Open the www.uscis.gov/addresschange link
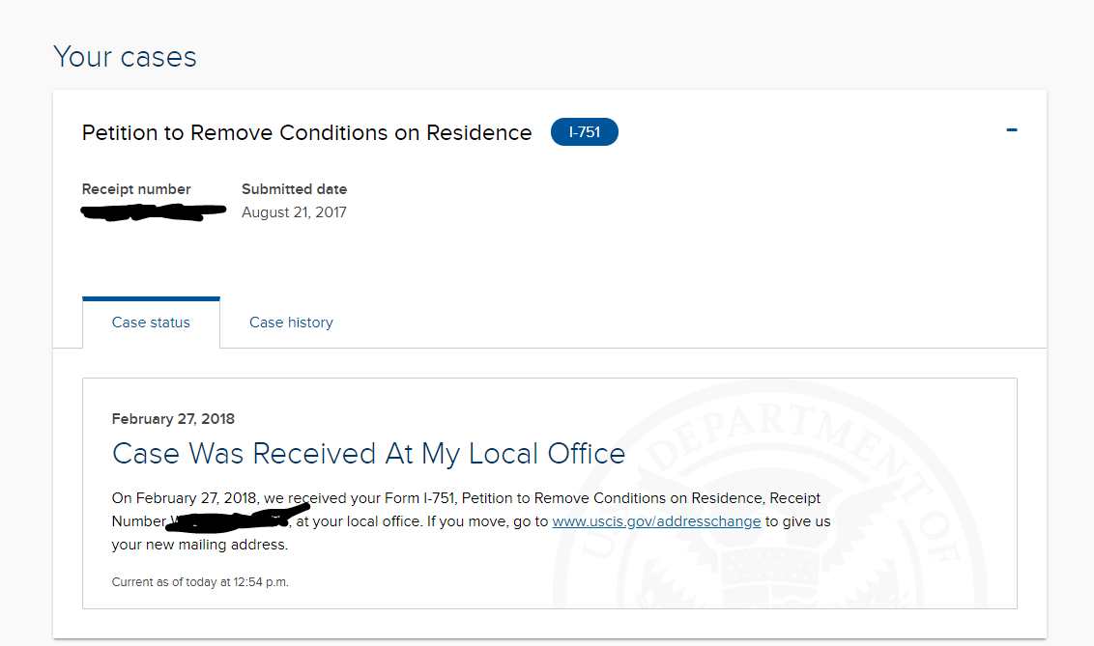 656,521
